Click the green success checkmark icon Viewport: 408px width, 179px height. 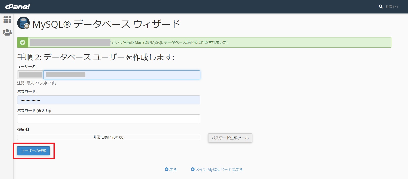click(23, 42)
